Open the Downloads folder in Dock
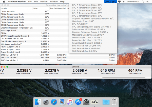 pos(106,102)
